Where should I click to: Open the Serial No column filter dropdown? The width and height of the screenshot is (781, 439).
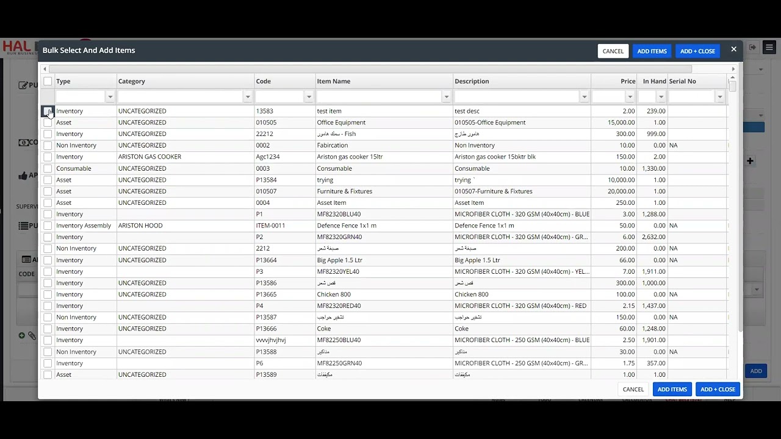[720, 97]
